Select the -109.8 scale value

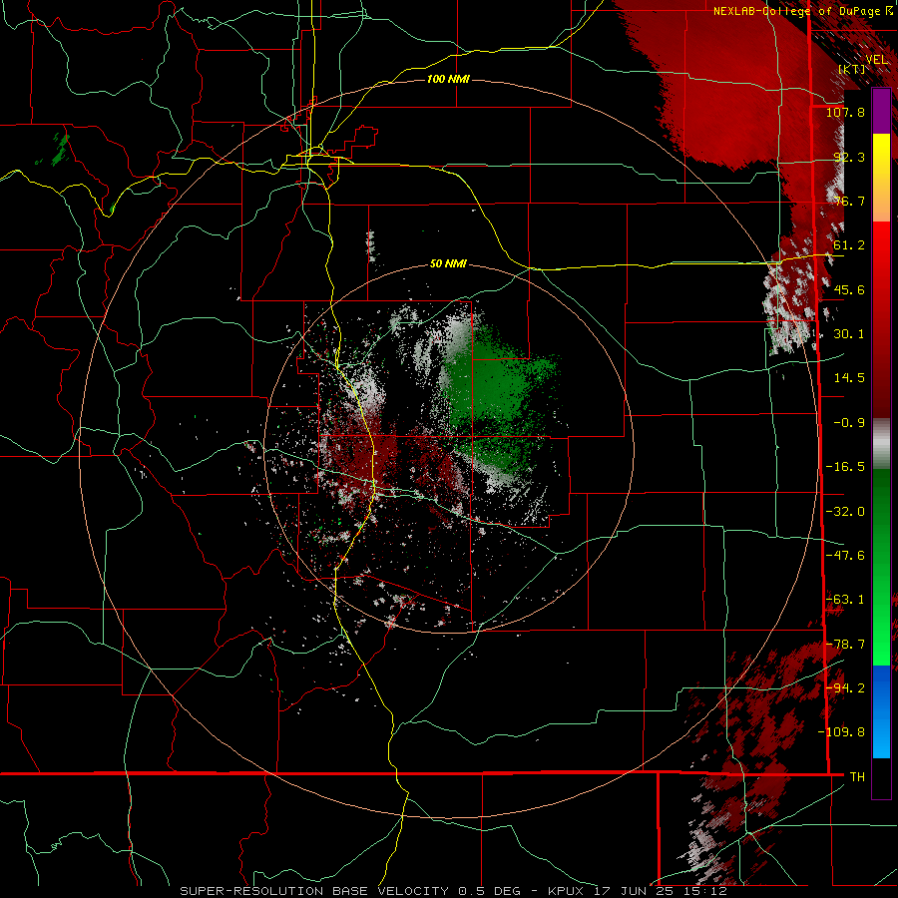pos(841,732)
